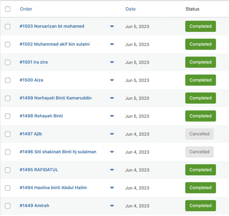This screenshot has height=216, width=229.
Task: Sort orders by Date column
Action: click(x=131, y=9)
